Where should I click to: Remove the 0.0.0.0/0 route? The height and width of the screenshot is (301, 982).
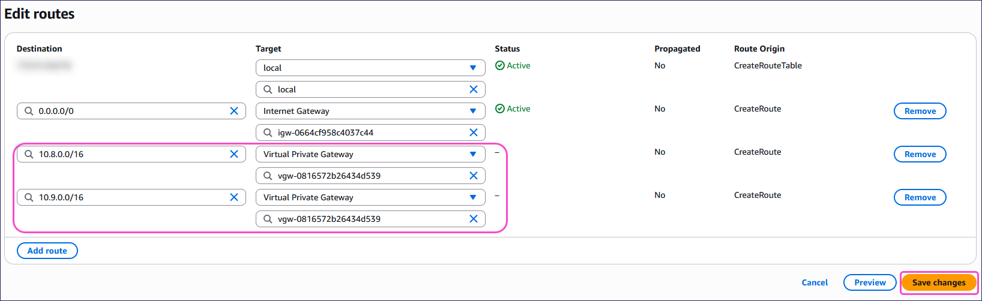click(920, 111)
